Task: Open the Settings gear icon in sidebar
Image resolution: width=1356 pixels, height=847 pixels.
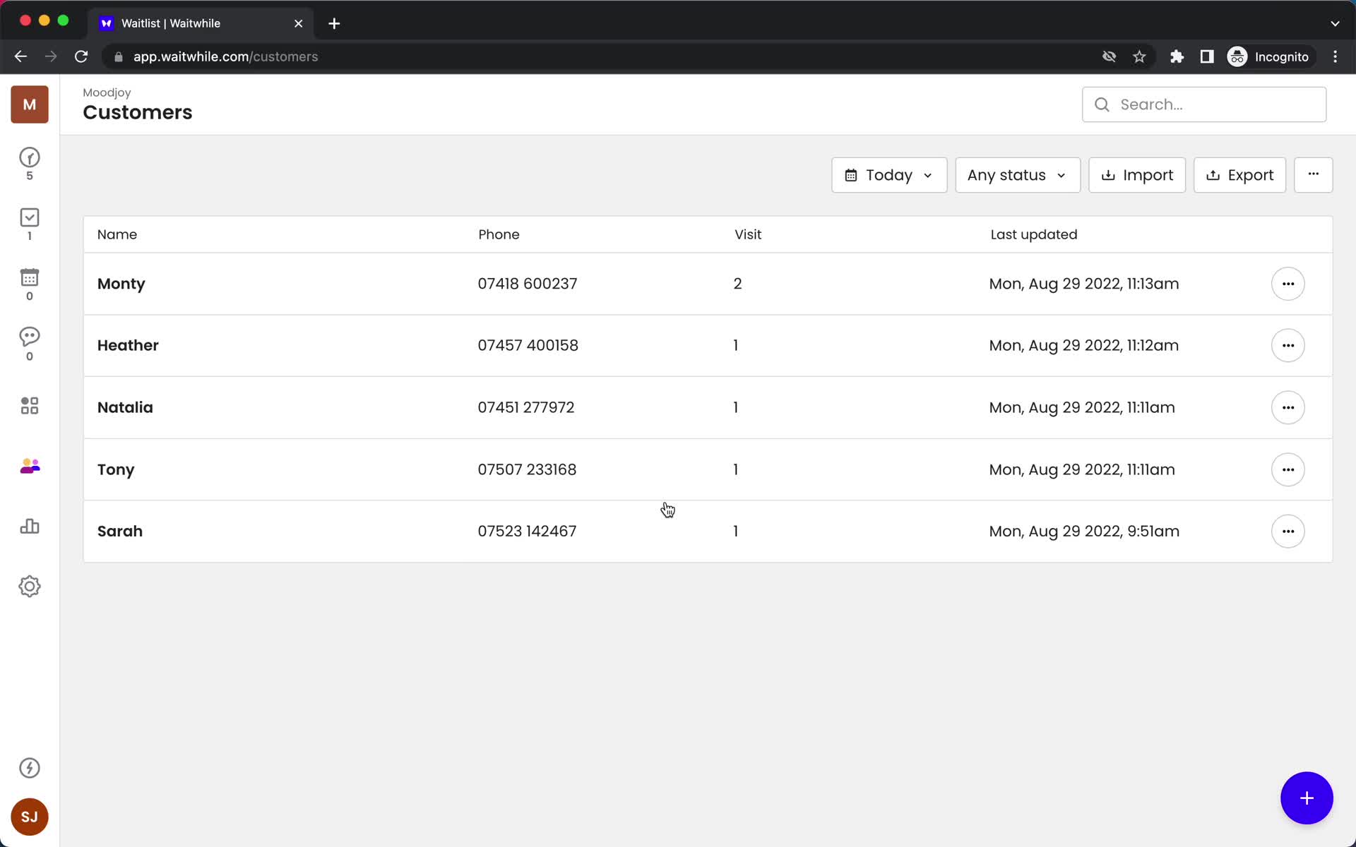Action: (x=30, y=587)
